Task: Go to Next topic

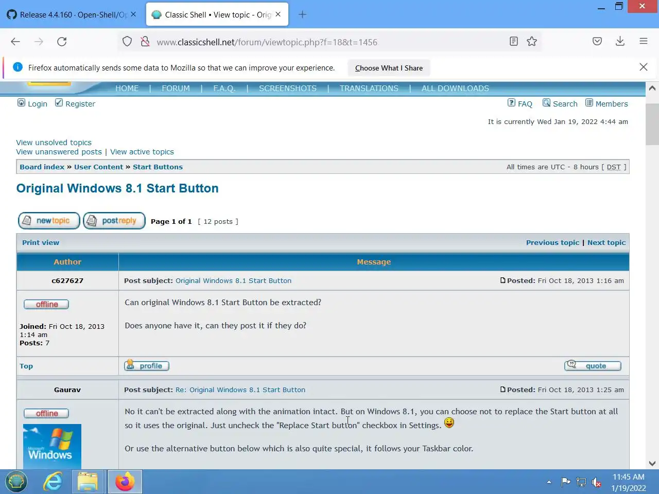Action: point(606,242)
